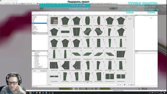Open Steam from the taskbar
This screenshot has height=94, width=167.
(43, 93)
